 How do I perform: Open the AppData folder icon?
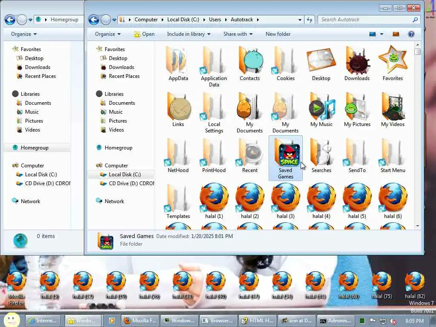point(178,64)
